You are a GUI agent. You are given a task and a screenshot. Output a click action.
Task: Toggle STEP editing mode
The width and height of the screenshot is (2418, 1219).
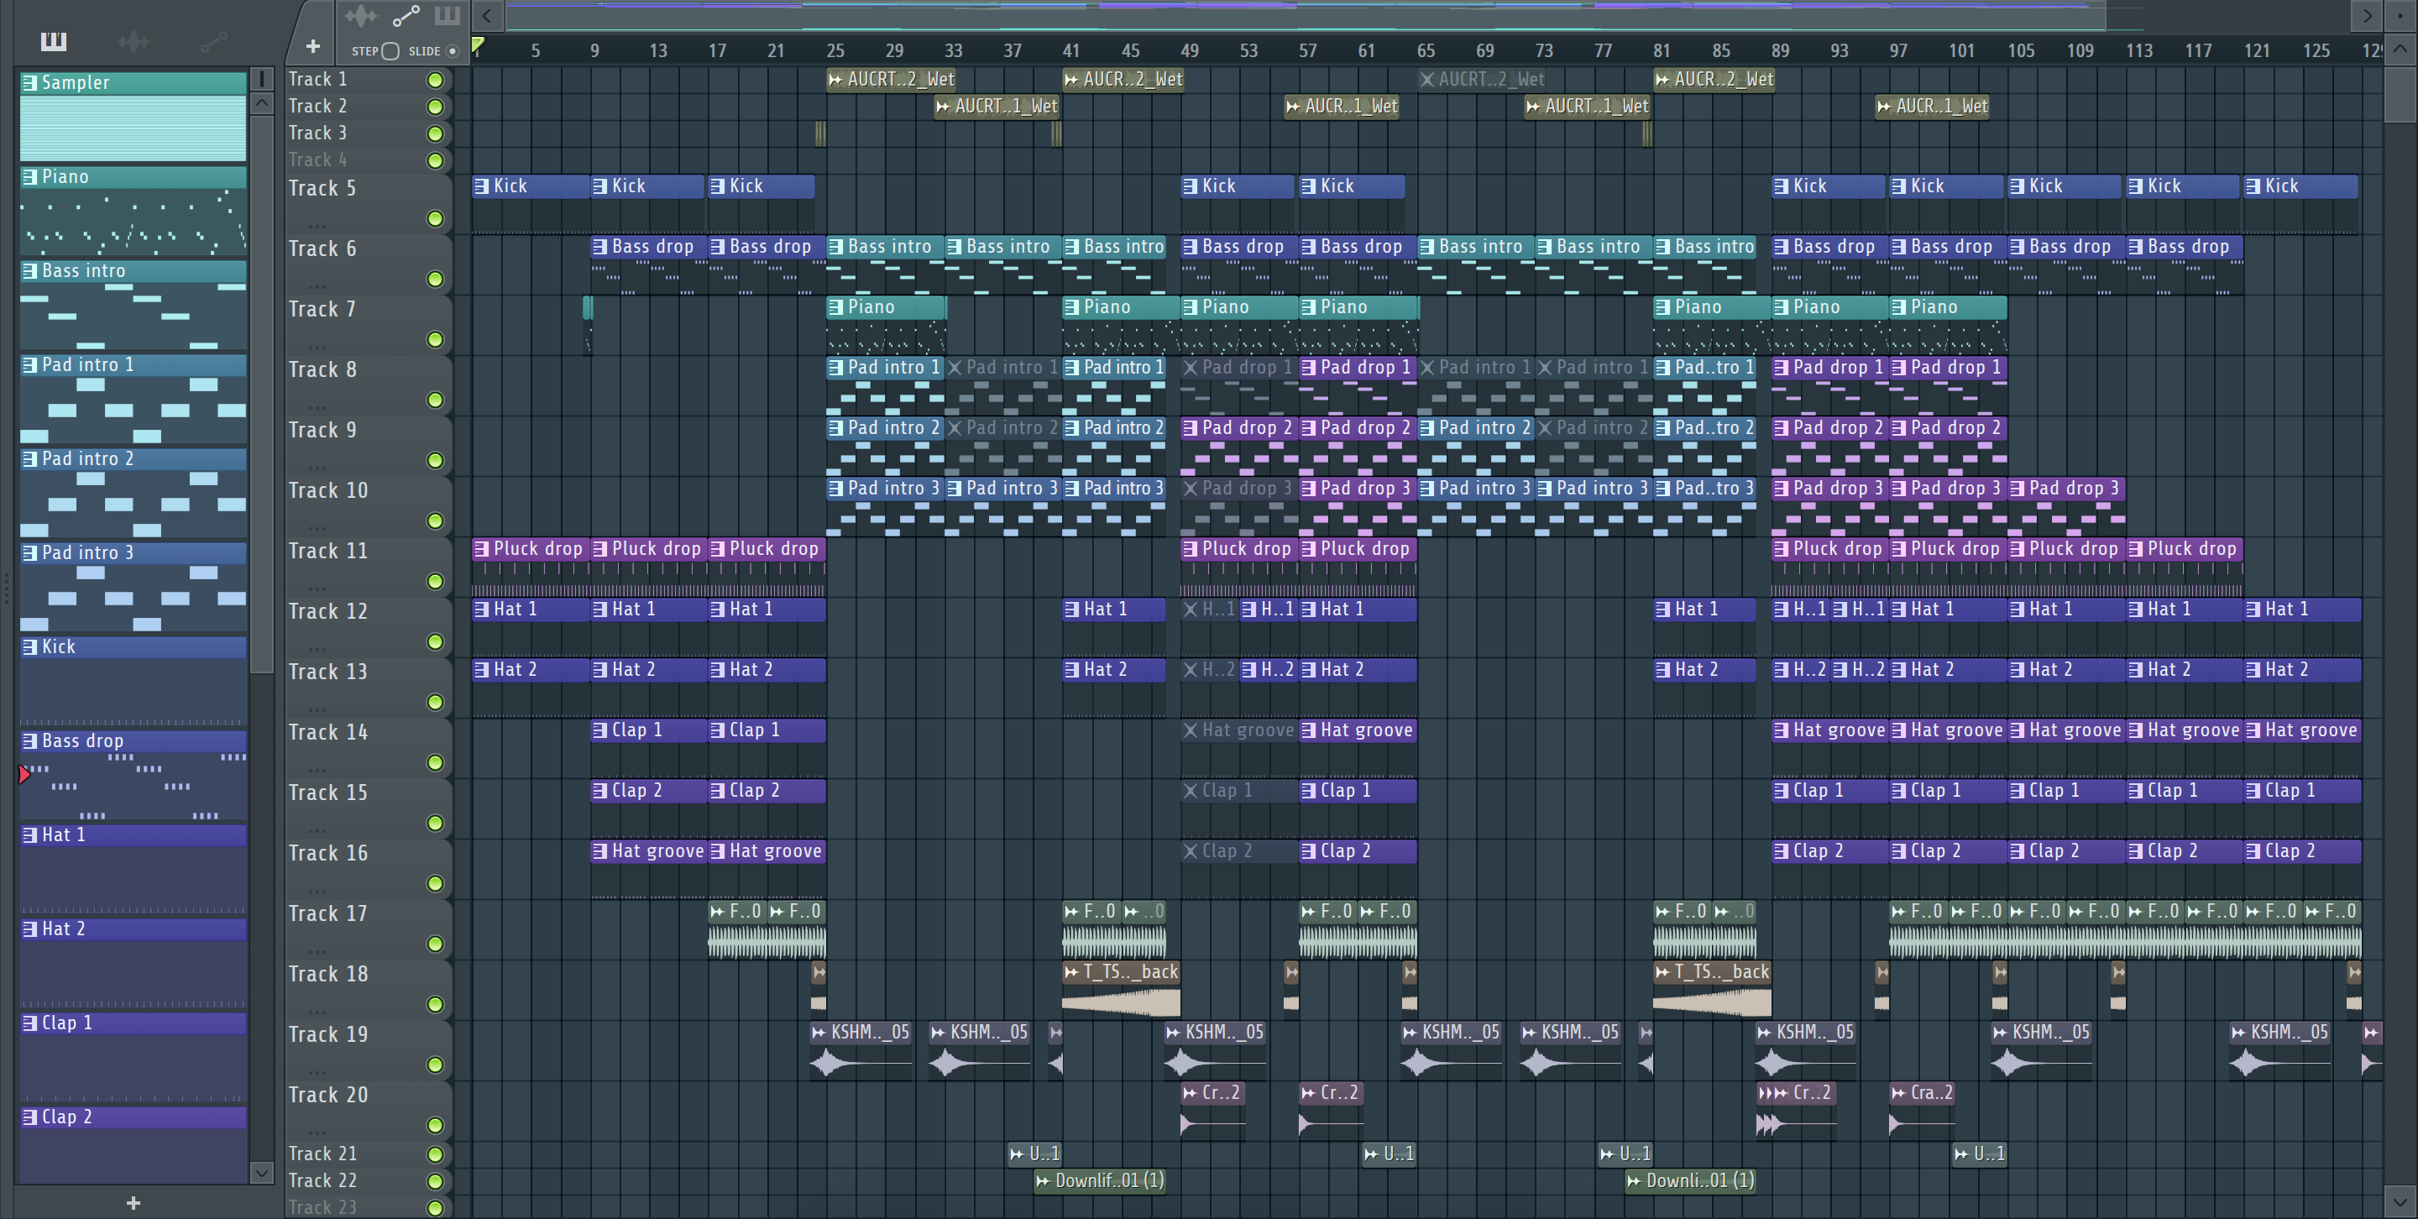tap(390, 50)
